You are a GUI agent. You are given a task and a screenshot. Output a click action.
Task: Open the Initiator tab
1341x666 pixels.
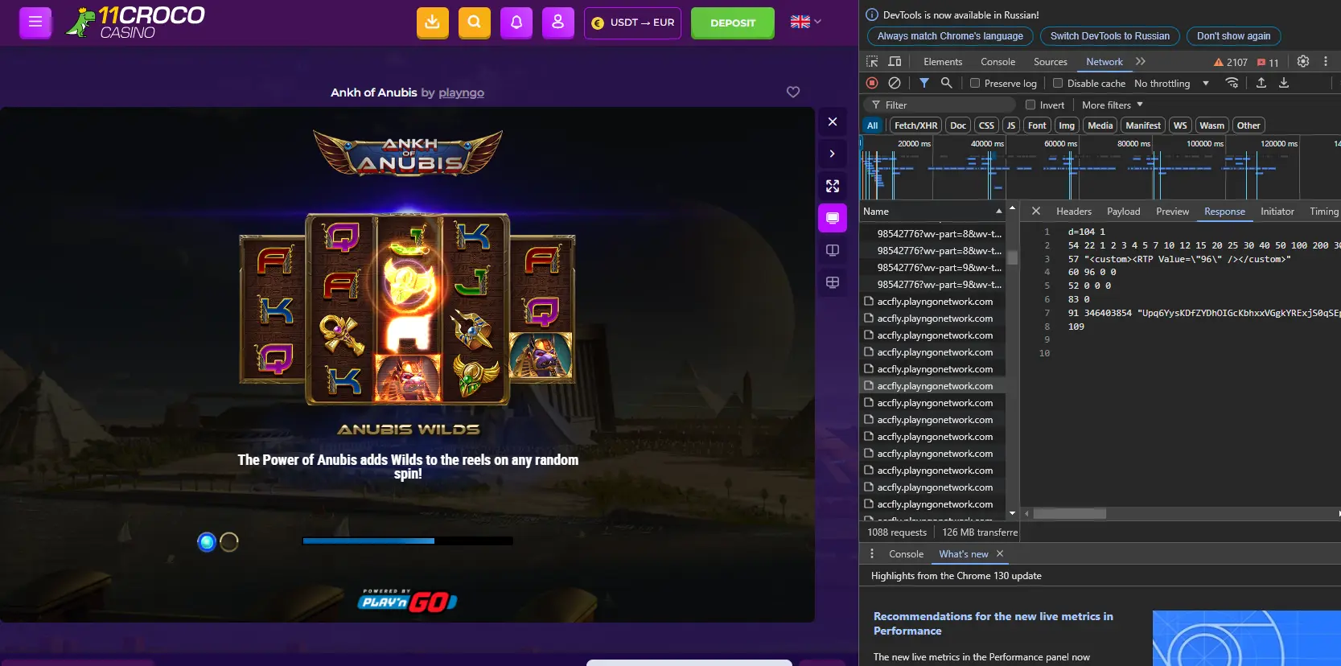1277,211
